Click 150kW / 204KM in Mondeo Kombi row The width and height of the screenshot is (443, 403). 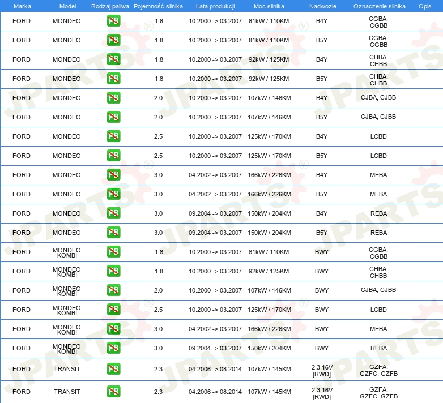[x=269, y=348]
